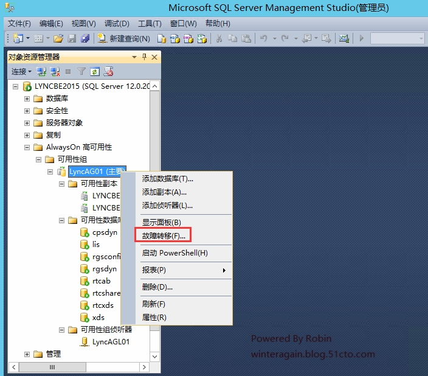Click the Save All toolbar icon
This screenshot has height=376, width=428.
coord(85,38)
